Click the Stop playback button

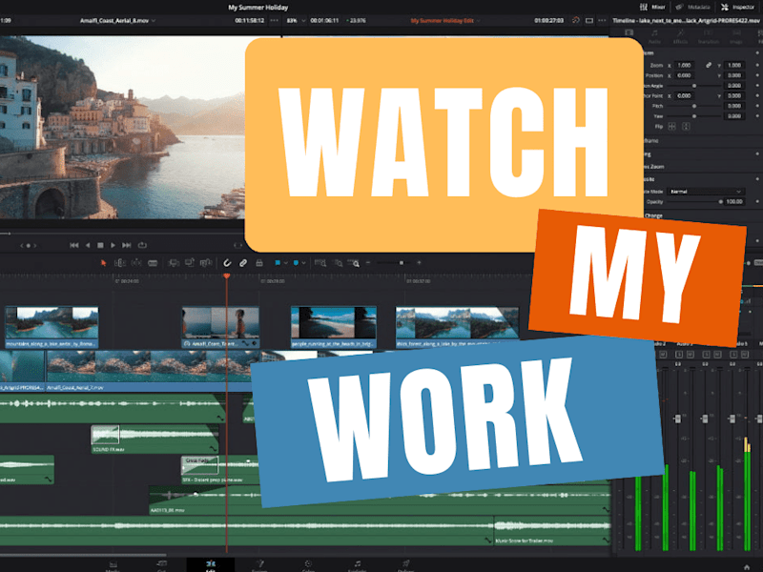tap(100, 245)
